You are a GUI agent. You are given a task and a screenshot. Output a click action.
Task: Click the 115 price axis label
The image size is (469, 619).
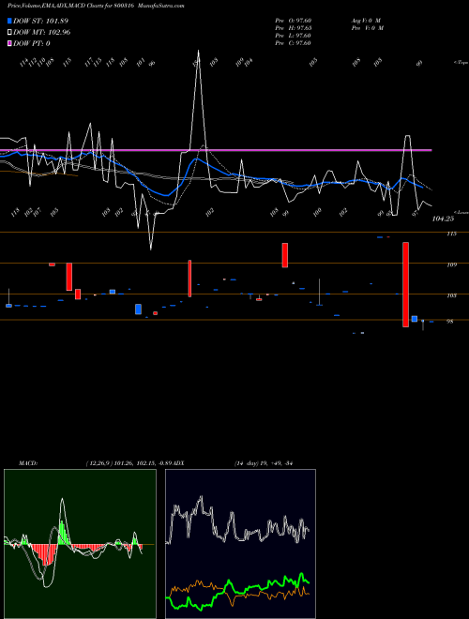(451, 234)
